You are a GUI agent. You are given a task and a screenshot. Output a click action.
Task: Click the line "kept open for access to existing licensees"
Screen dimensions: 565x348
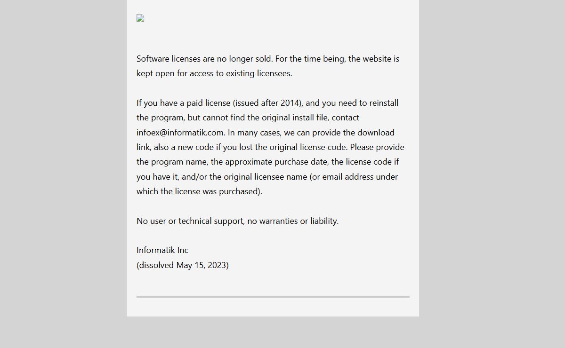(214, 73)
